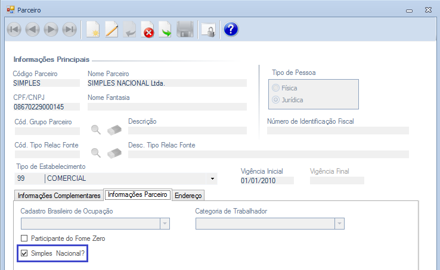Search Cód. Tipo Relac Fonte with magnifier
This screenshot has height=270, width=440.
pyautogui.click(x=96, y=153)
